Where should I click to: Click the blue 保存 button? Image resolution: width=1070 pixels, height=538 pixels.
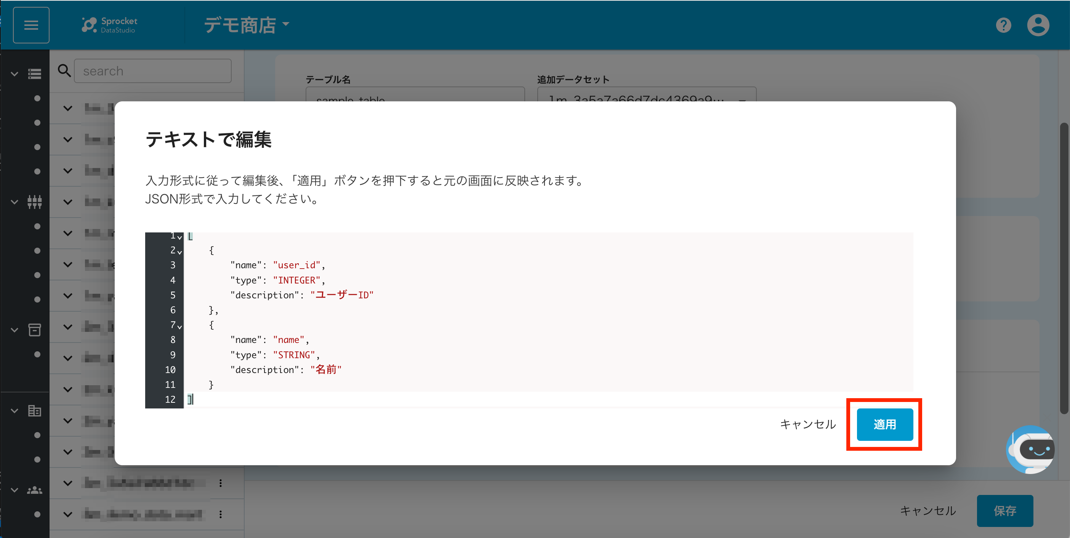[x=1004, y=511]
